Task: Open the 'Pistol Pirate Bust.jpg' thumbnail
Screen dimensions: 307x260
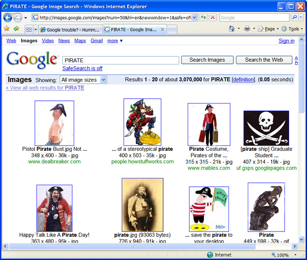Action: click(54, 123)
